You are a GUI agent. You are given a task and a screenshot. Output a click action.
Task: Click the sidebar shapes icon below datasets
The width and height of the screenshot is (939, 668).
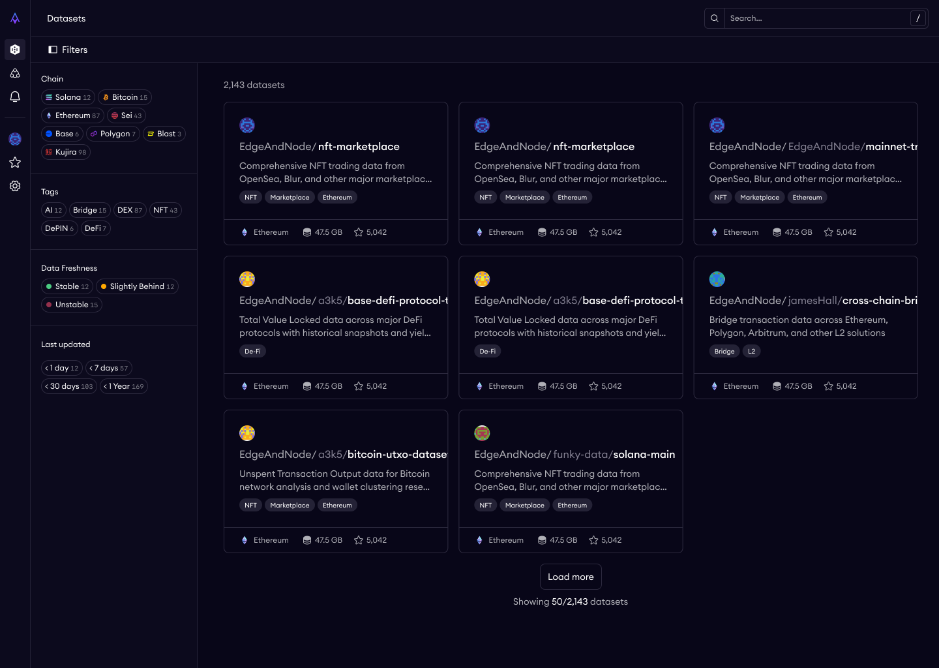point(15,73)
